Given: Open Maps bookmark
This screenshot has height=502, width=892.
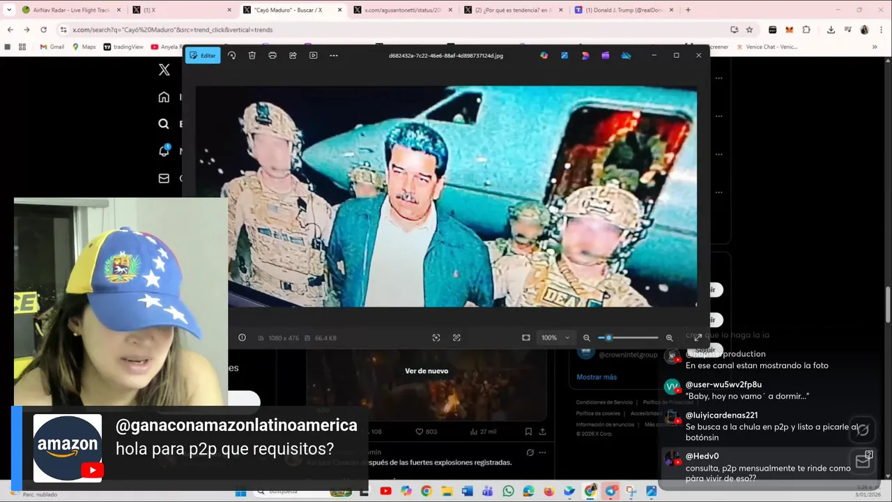Looking at the screenshot, I should tap(84, 47).
